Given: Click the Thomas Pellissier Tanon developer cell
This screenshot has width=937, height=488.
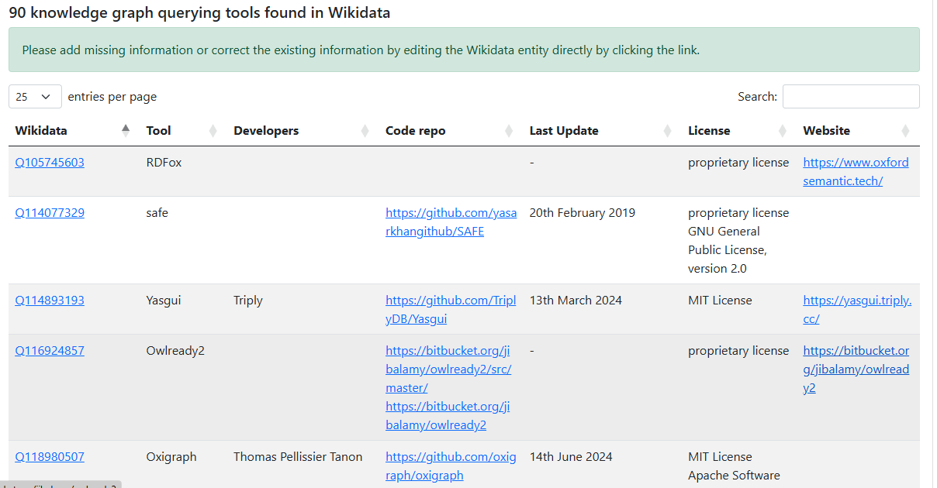Looking at the screenshot, I should 298,457.
